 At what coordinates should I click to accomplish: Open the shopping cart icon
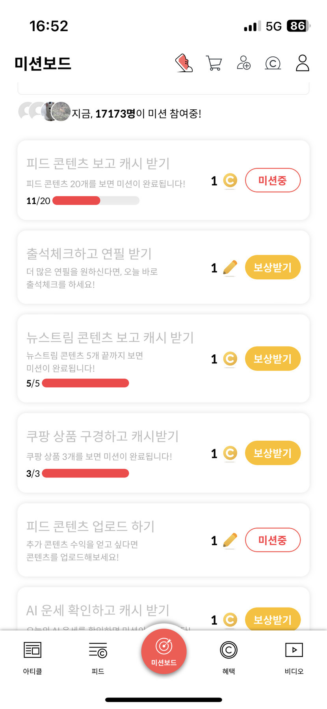coord(214,63)
